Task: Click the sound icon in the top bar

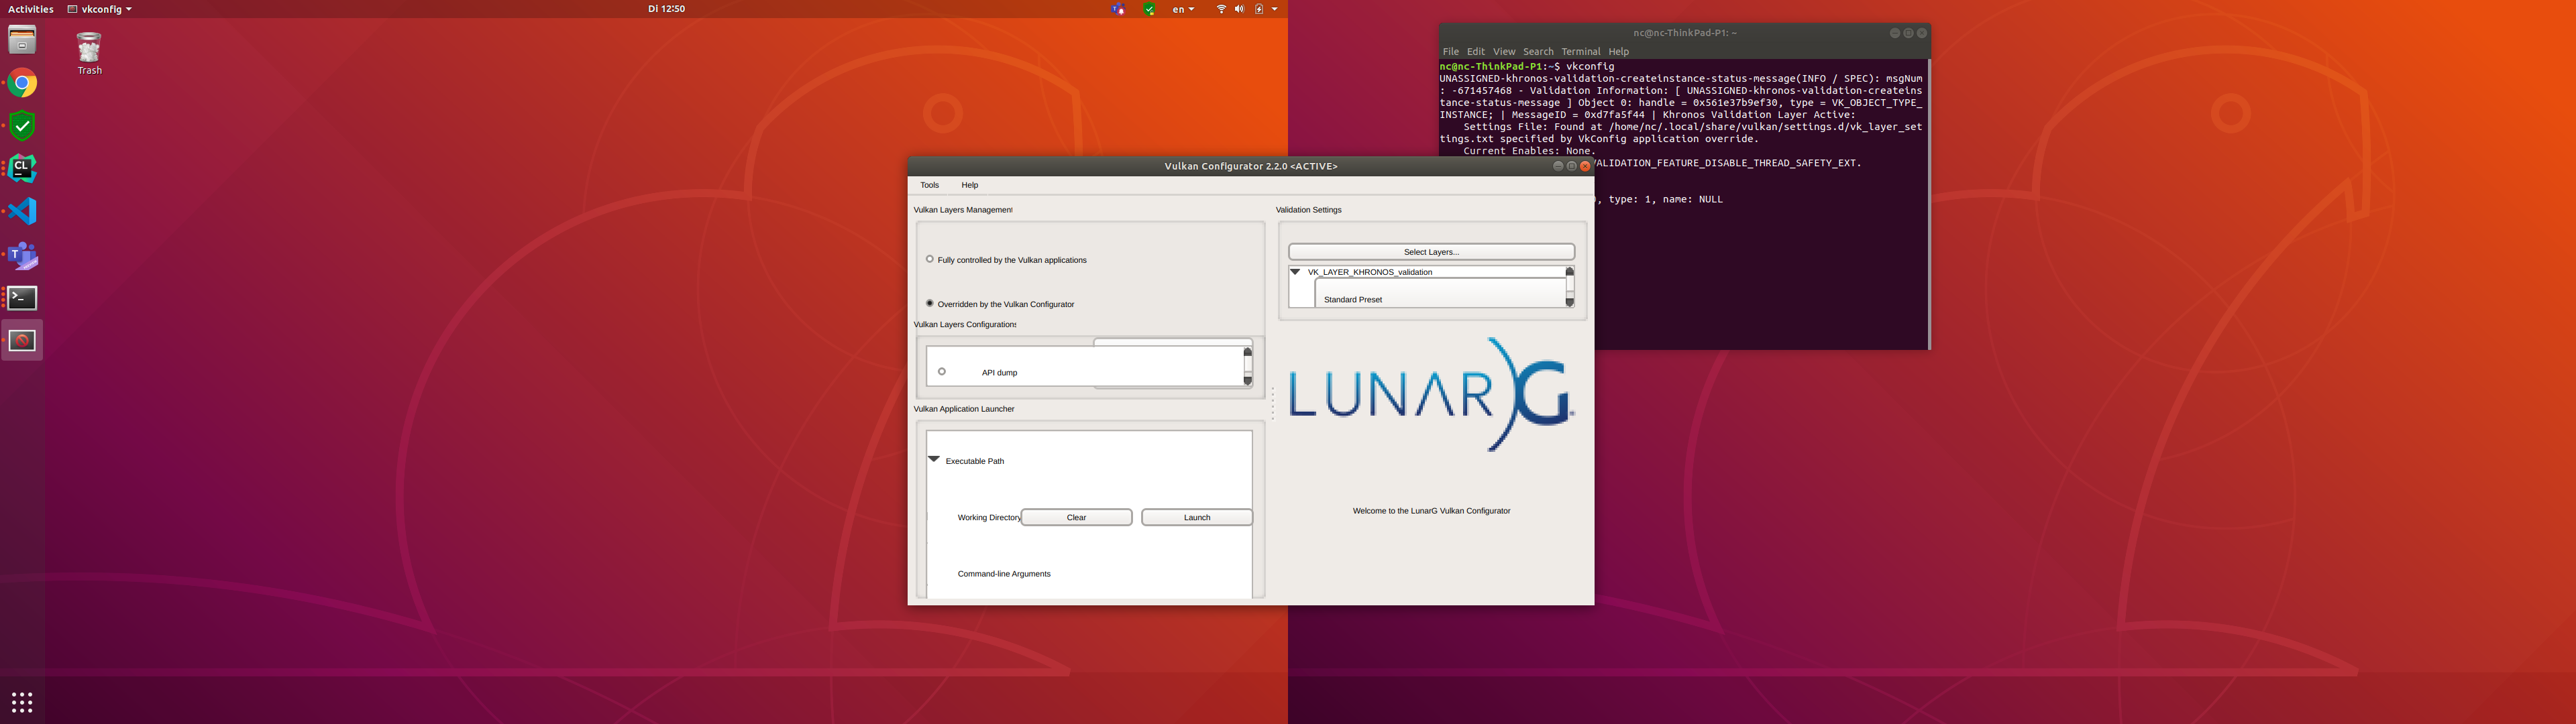Action: click(1239, 8)
